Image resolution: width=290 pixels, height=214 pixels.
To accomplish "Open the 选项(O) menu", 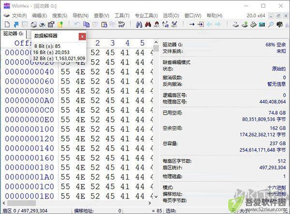I will click(x=171, y=15).
